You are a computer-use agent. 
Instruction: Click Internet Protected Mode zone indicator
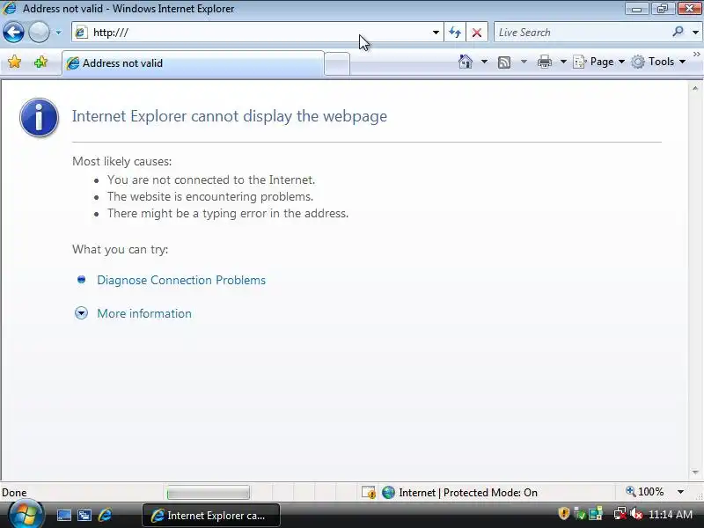pyautogui.click(x=459, y=493)
